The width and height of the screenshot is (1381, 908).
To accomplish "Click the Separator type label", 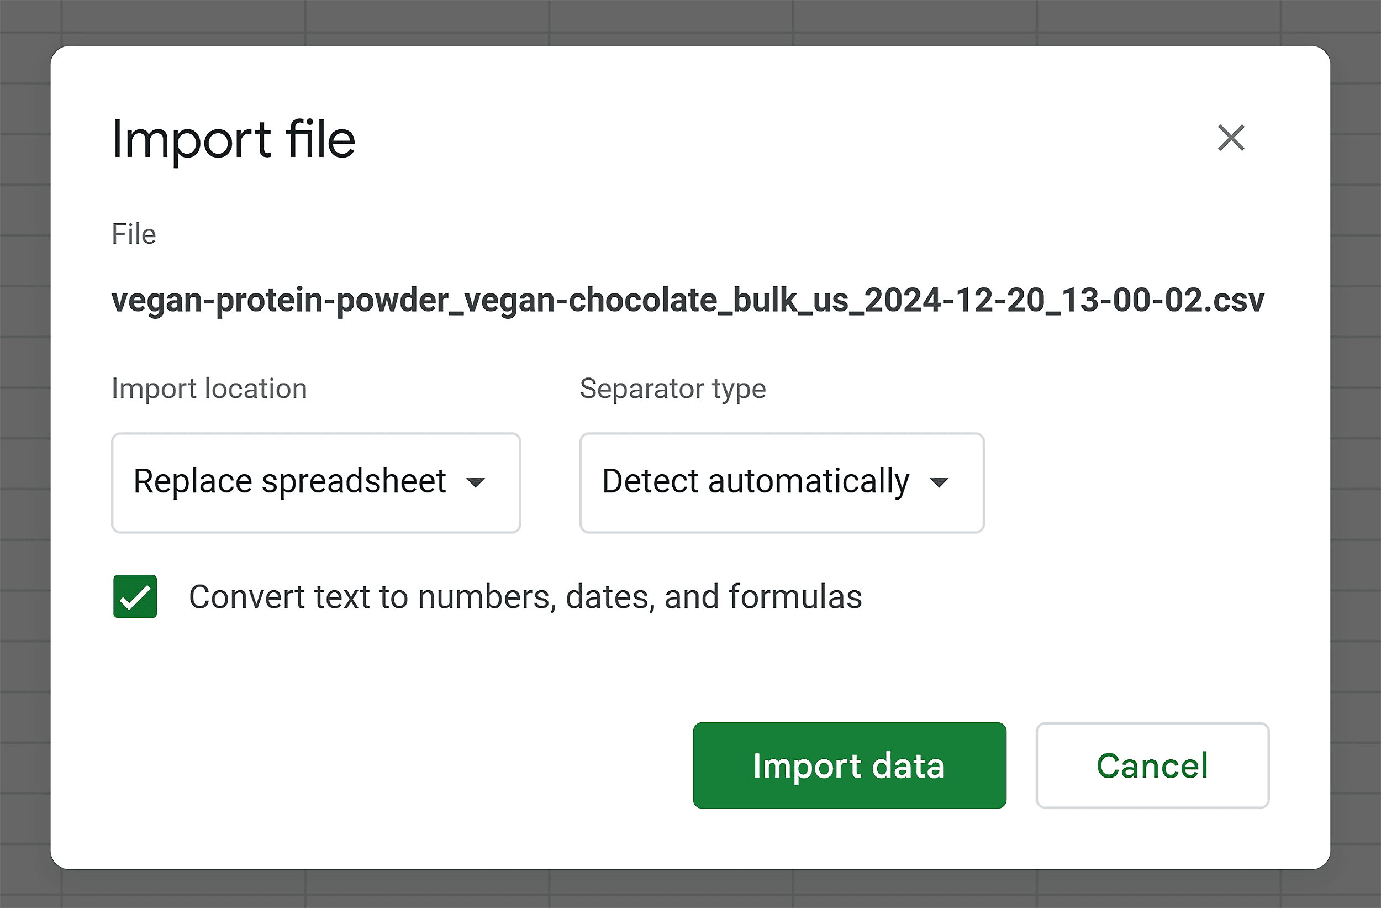I will [672, 389].
